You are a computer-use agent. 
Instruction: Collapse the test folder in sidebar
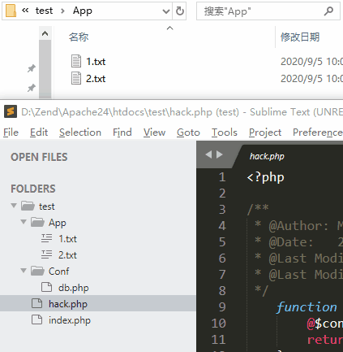(14, 206)
